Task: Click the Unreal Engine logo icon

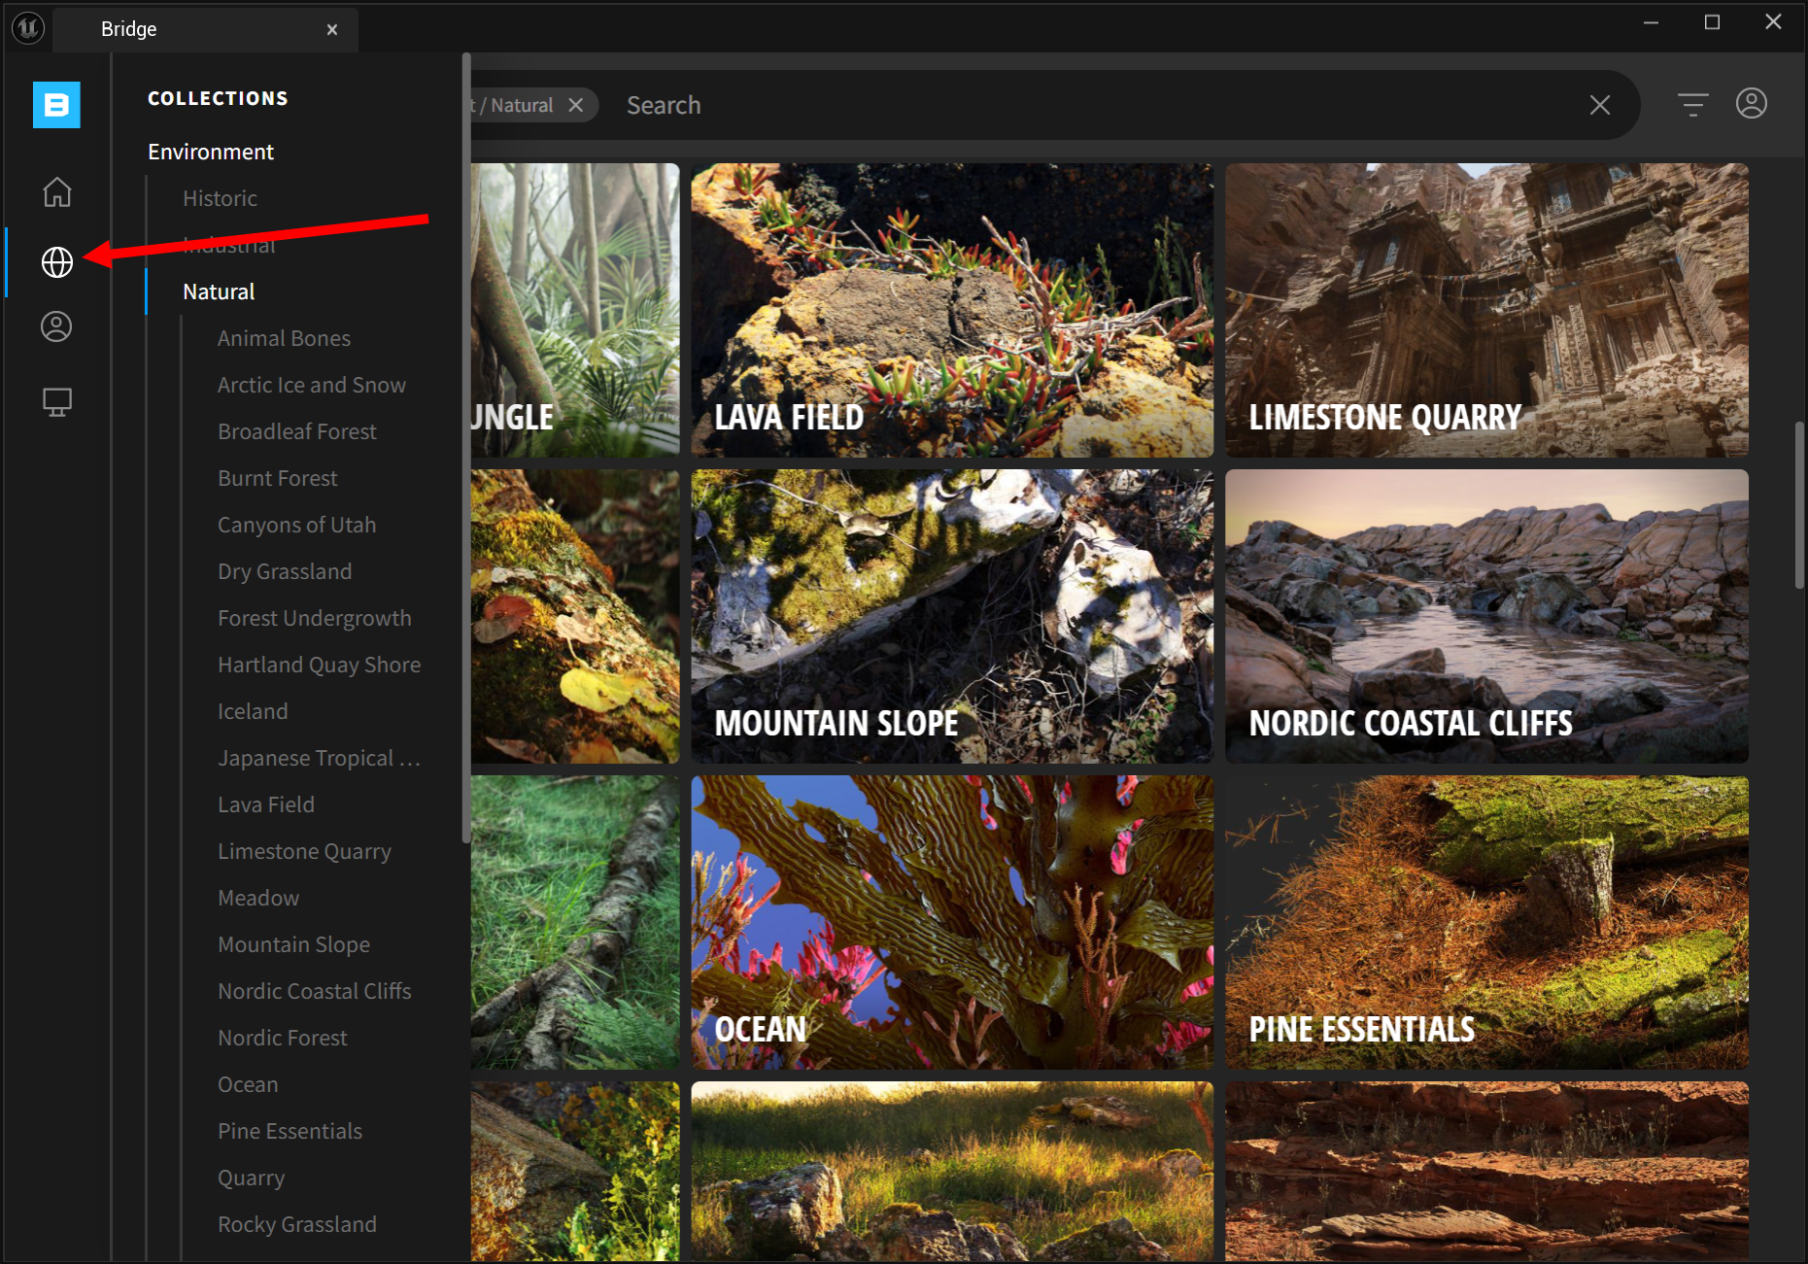Action: click(28, 28)
